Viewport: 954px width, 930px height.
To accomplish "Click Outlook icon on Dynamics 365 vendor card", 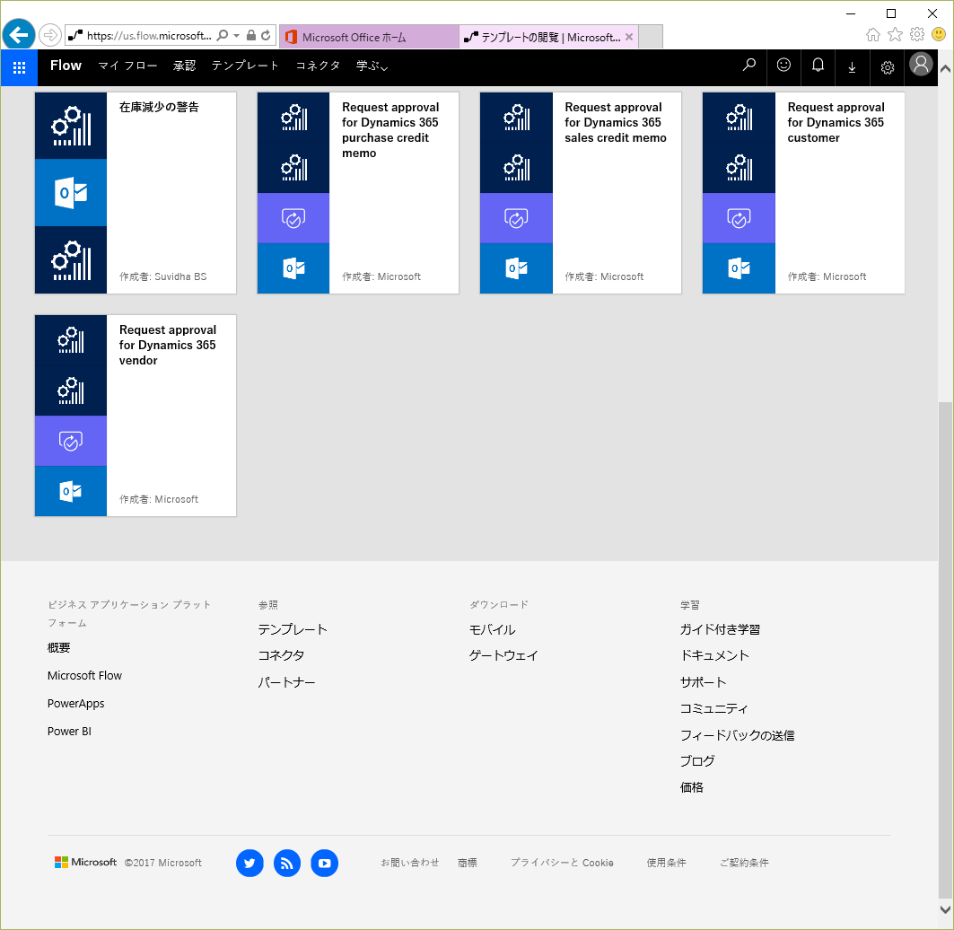I will click(71, 491).
